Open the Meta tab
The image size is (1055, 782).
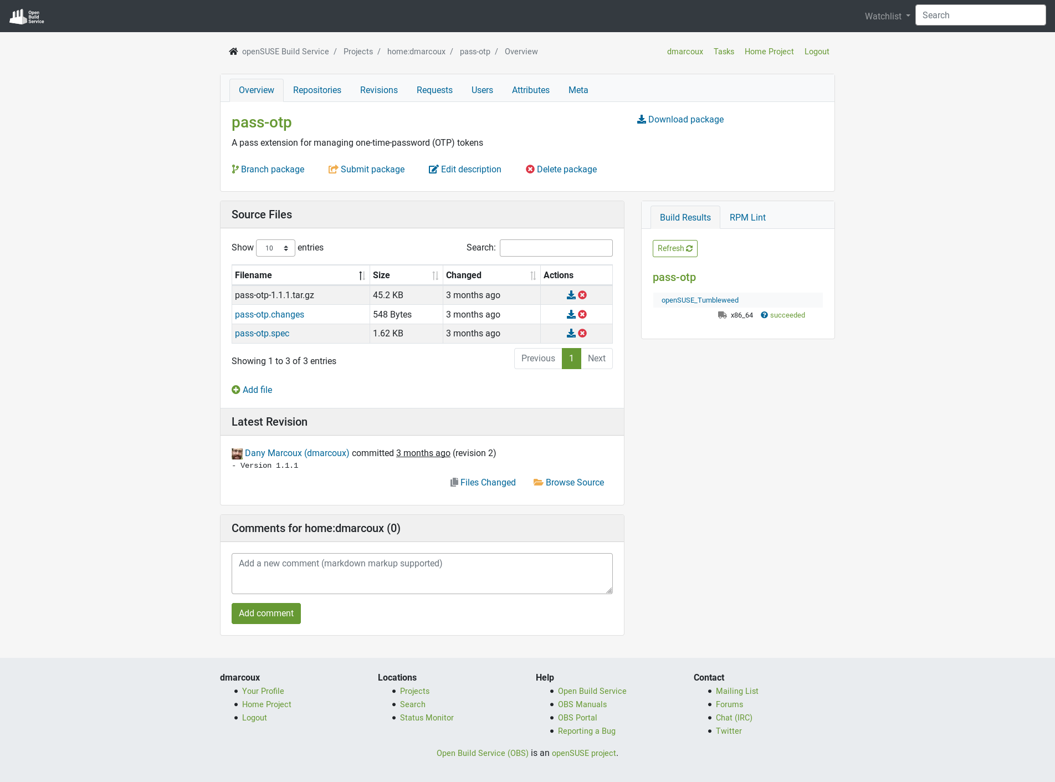[578, 90]
